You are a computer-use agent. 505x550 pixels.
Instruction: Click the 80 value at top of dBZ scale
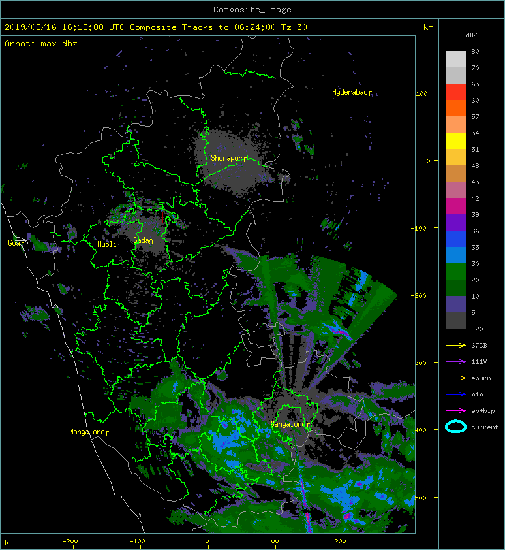[475, 51]
